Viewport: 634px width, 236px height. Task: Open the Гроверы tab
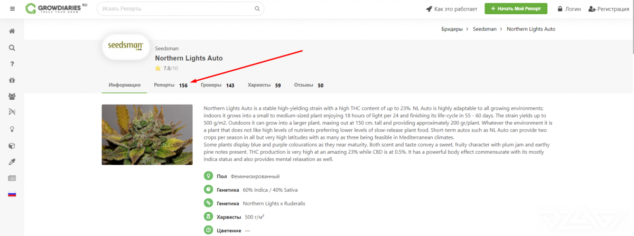pos(218,85)
